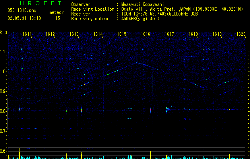Click the A504HB(yagi 4el) antenna text
The image size is (250, 159).
pos(140,19)
